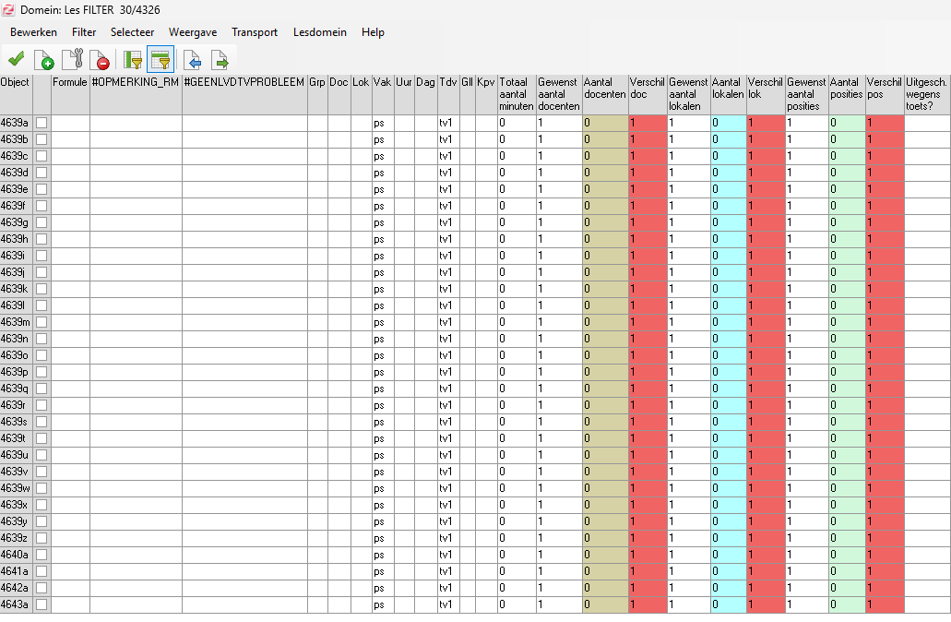Click the edit object wrench icon
The image size is (951, 622).
74,60
